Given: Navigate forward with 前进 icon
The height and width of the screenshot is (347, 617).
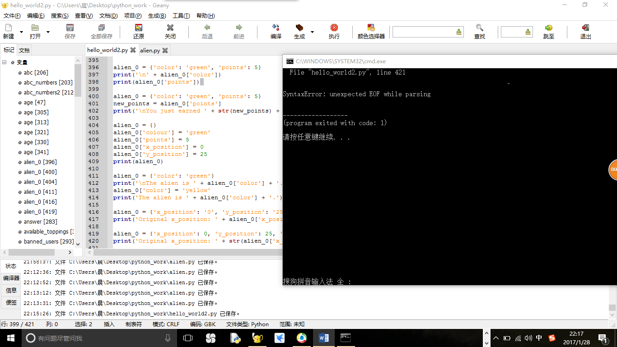Looking at the screenshot, I should (x=239, y=31).
